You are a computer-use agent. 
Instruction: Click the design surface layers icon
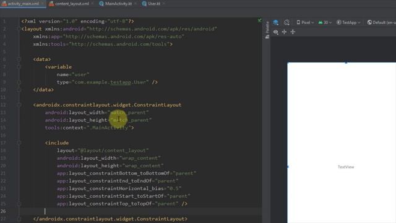point(276,22)
